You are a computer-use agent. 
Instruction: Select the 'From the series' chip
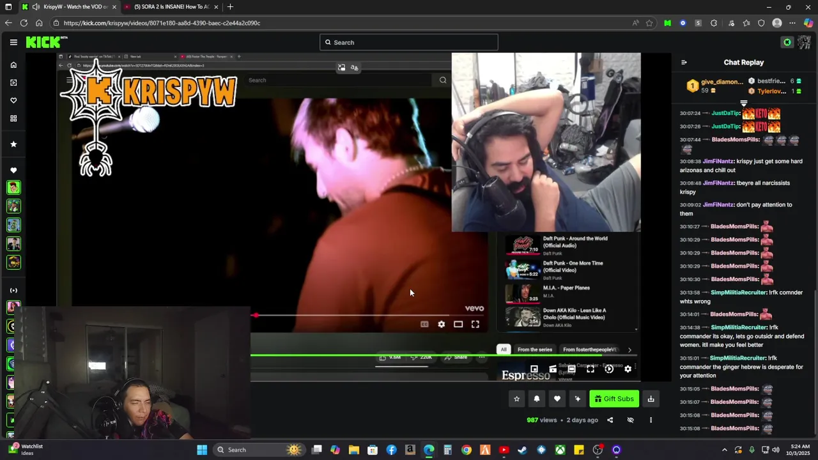[534, 349]
